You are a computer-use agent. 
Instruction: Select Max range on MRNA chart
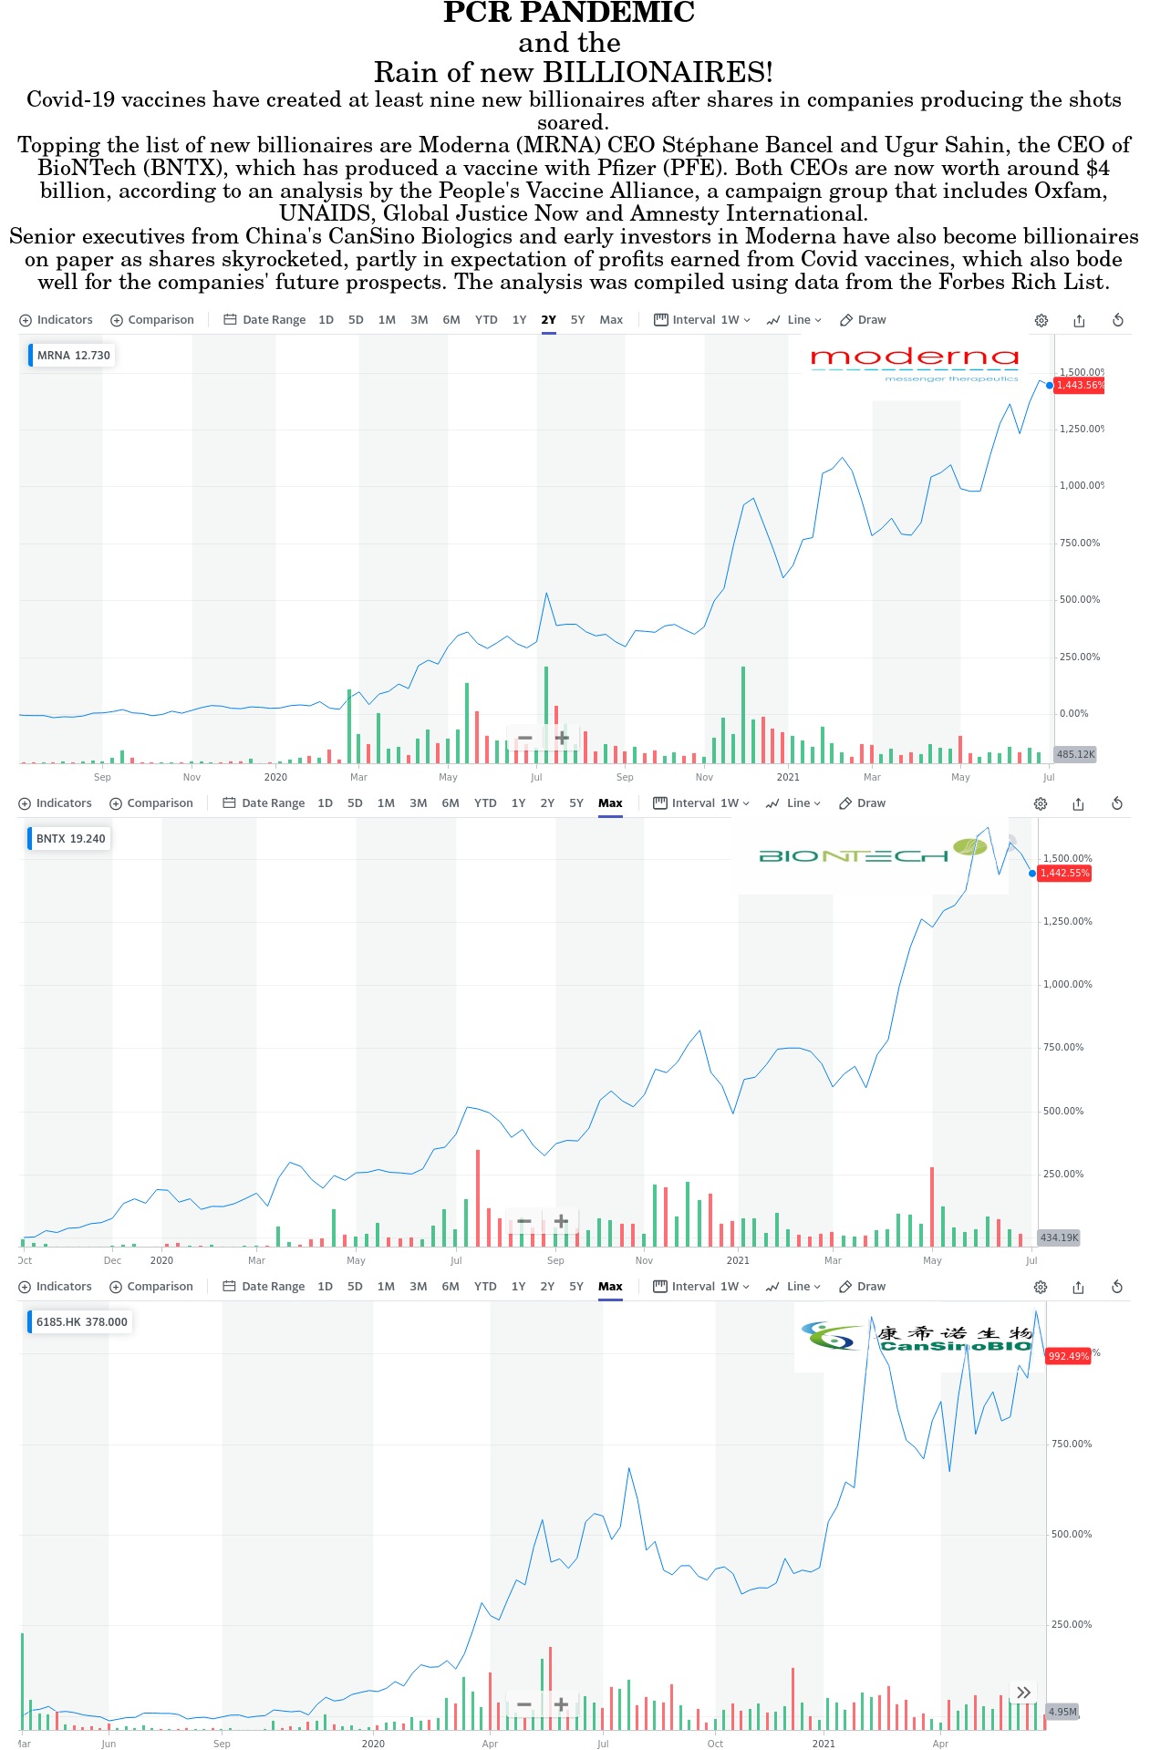pyautogui.click(x=611, y=320)
